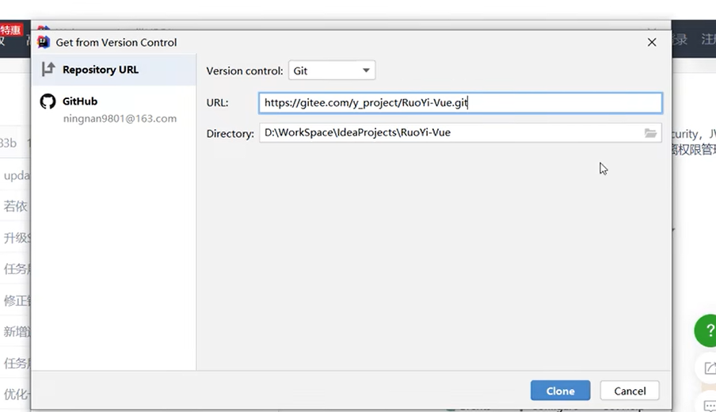Click the Directory path field
The height and width of the screenshot is (412, 716).
[x=460, y=132]
